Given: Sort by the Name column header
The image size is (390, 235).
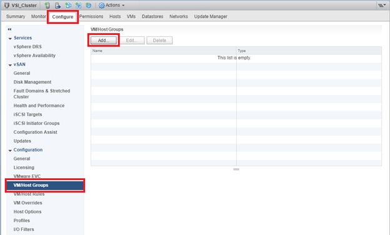Looking at the screenshot, I should pyautogui.click(x=163, y=51).
